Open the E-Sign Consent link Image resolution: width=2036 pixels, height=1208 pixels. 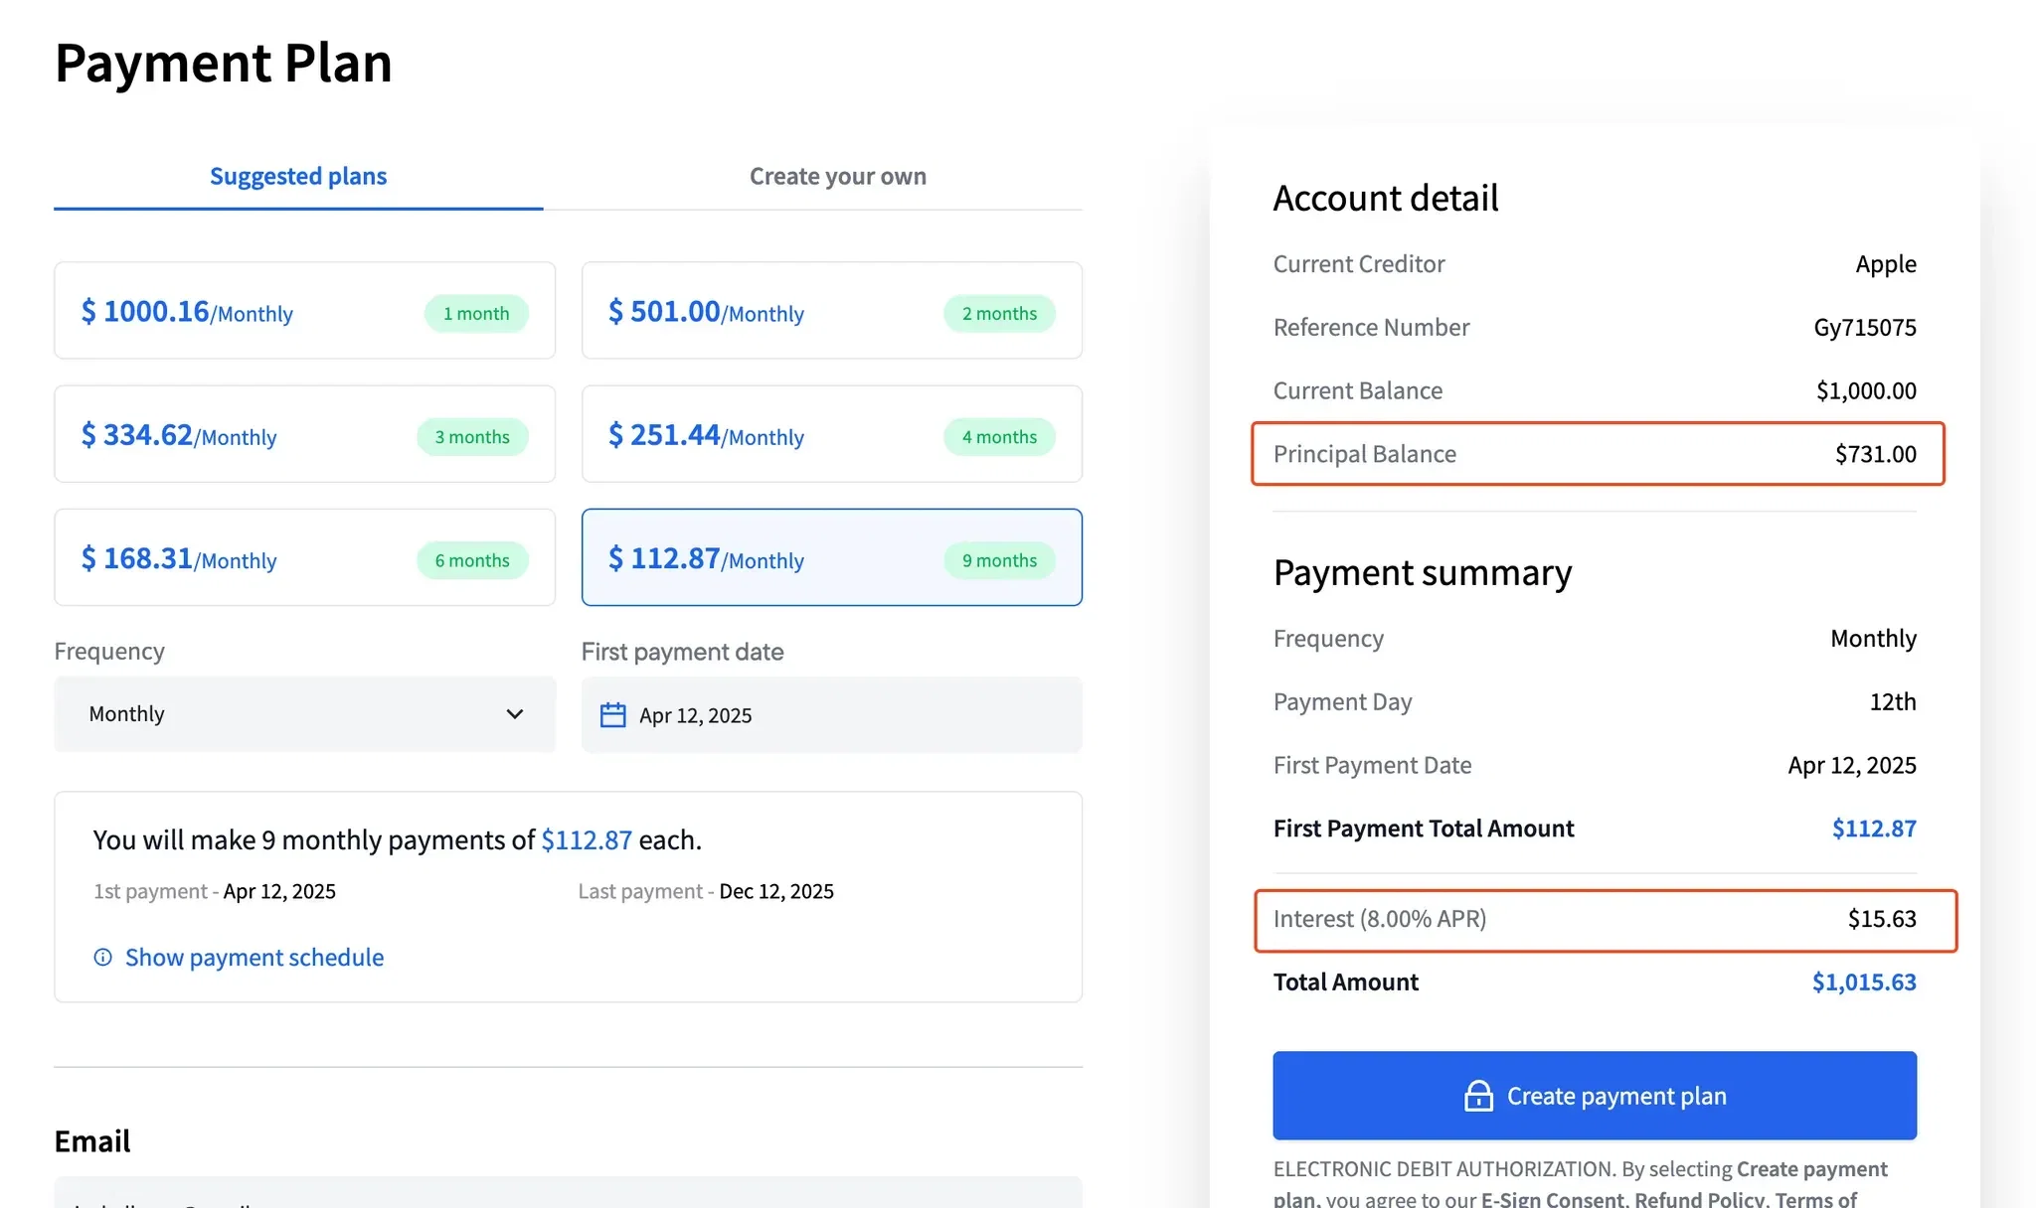tap(1553, 1200)
